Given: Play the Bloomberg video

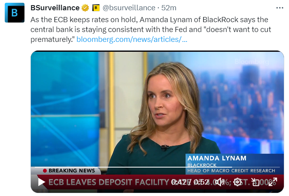Looking at the screenshot, I should (41, 182).
